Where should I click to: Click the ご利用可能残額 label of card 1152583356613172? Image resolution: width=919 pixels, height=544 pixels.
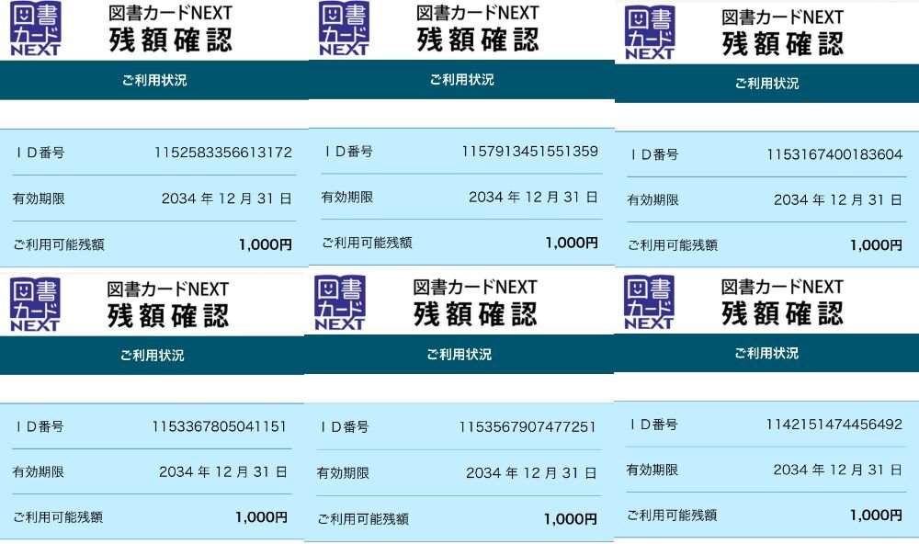(59, 245)
